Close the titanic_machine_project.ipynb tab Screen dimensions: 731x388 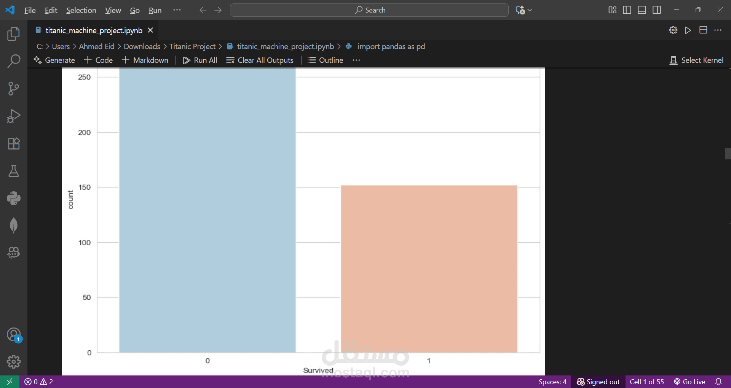[150, 30]
